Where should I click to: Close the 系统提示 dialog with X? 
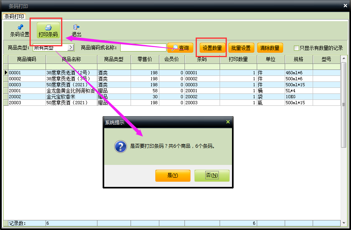click(228, 122)
